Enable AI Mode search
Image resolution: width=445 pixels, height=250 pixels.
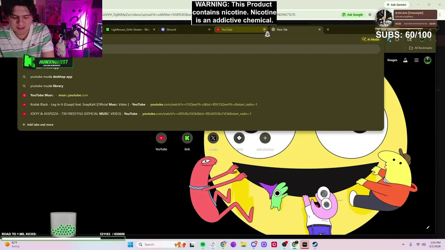point(371,39)
